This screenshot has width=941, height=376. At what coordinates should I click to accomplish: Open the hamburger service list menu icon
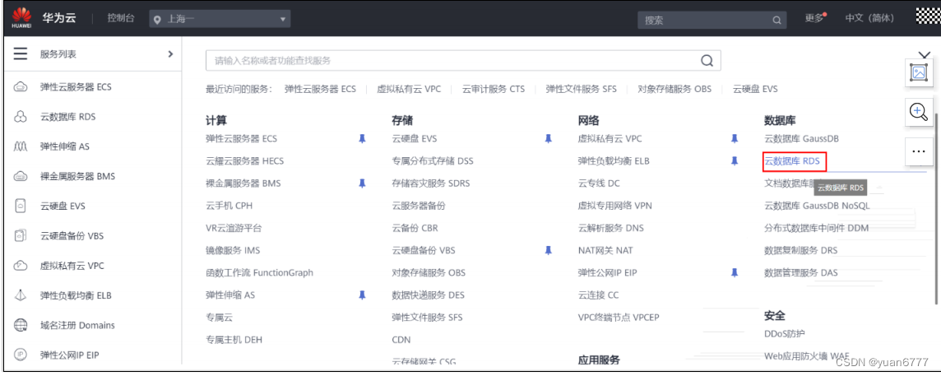[21, 54]
